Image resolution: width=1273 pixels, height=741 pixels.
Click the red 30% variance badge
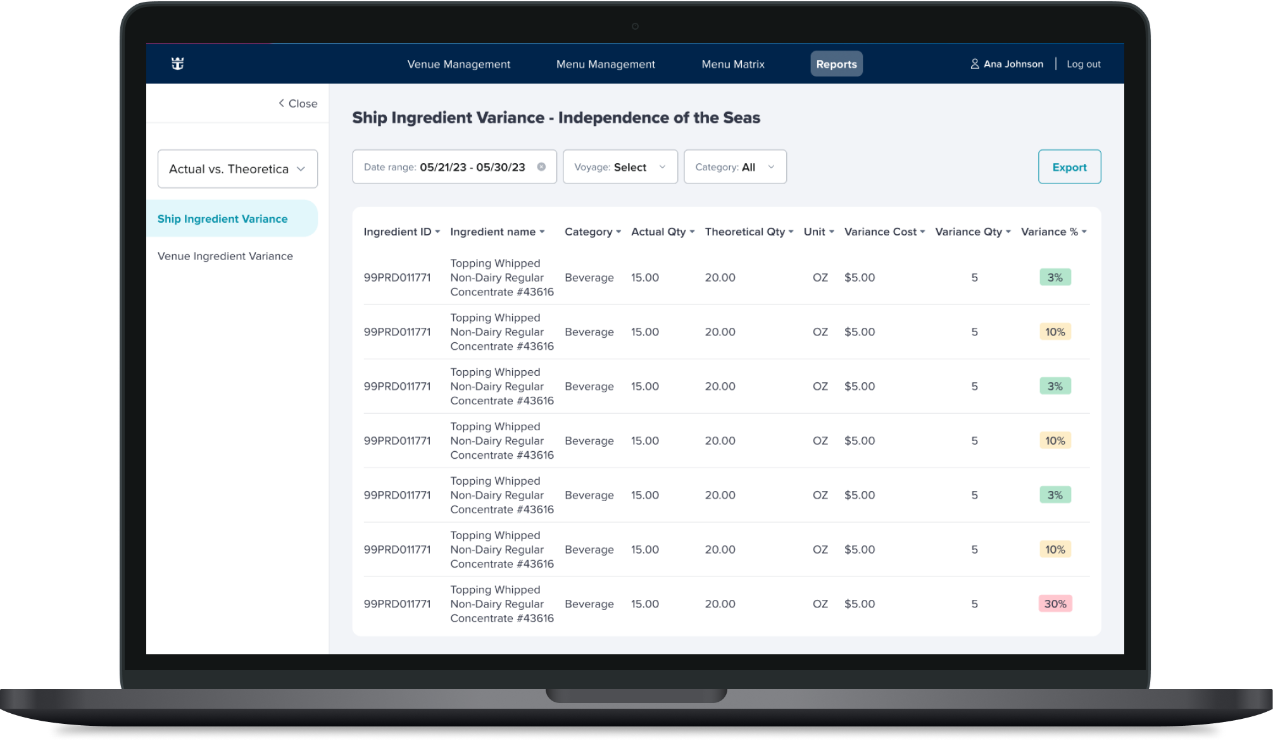[1055, 604]
